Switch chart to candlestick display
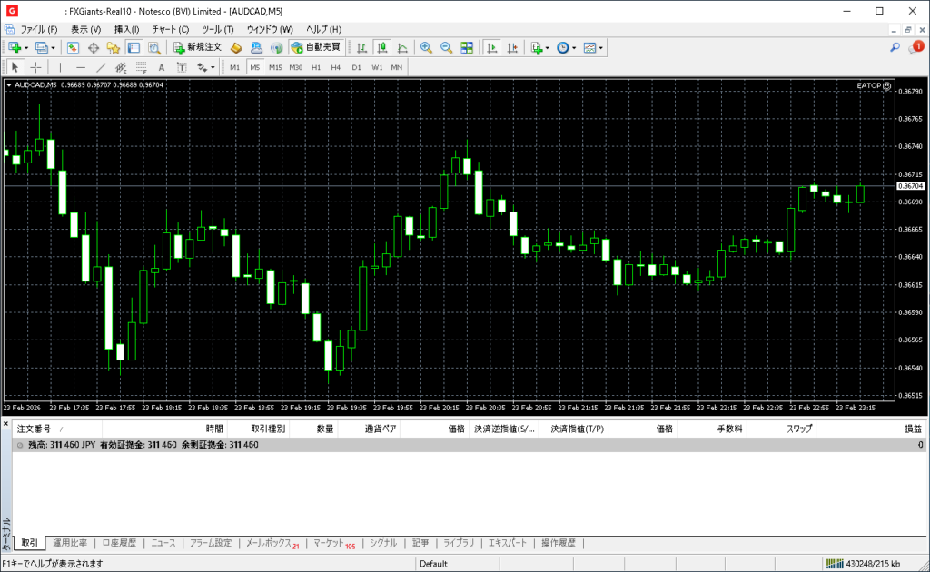The height and width of the screenshot is (572, 930). [x=382, y=47]
